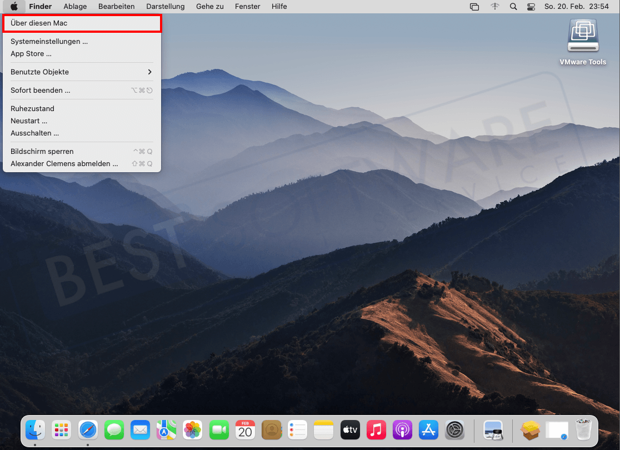The width and height of the screenshot is (620, 450).
Task: Open the App Store from the Dock
Action: pos(428,429)
